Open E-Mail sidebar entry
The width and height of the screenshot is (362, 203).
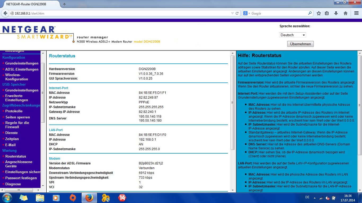10,145
